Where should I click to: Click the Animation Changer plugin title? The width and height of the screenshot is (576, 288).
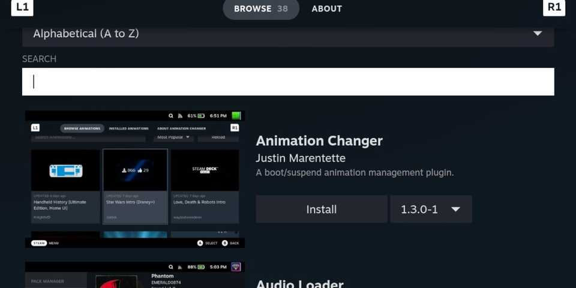click(x=319, y=141)
